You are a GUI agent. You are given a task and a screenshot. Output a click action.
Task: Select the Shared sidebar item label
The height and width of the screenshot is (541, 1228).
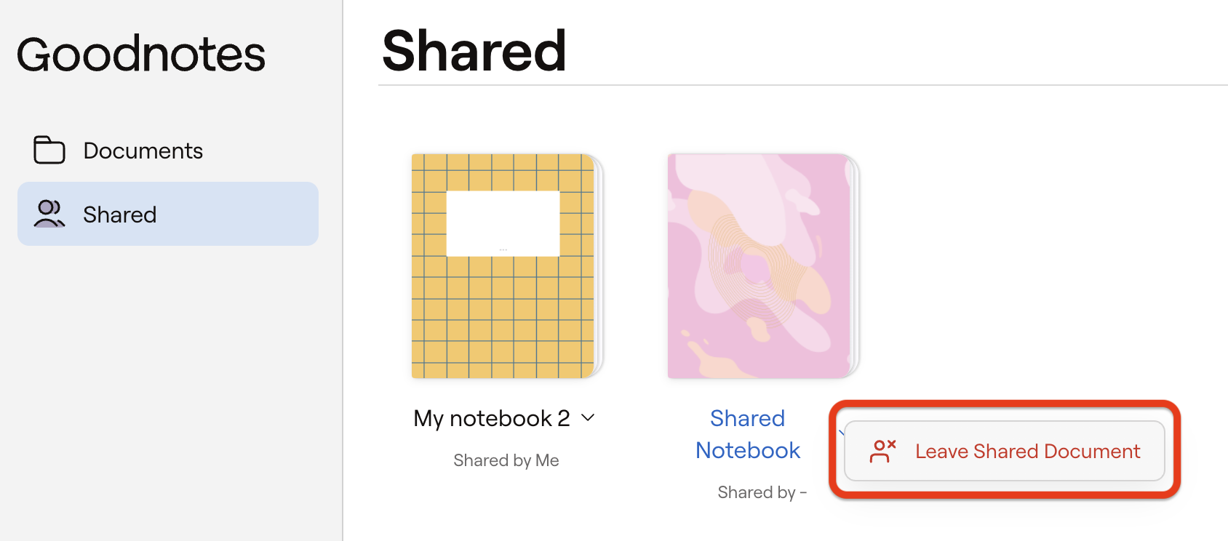119,215
